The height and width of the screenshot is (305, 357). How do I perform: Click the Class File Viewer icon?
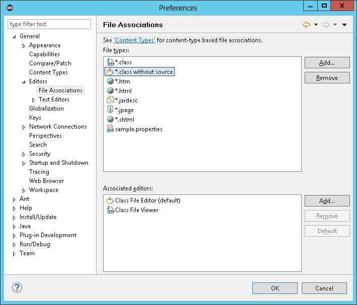coord(111,210)
